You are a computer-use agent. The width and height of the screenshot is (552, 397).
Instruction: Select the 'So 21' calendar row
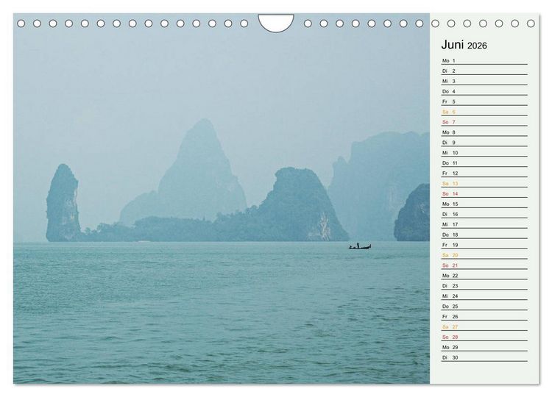[x=484, y=265]
